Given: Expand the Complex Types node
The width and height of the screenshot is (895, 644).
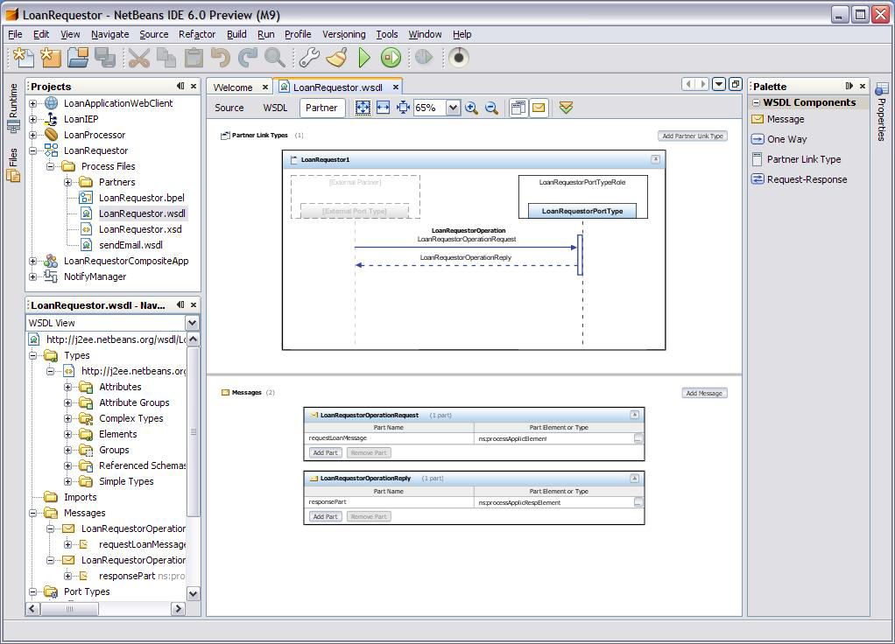Looking at the screenshot, I should pyautogui.click(x=68, y=418).
